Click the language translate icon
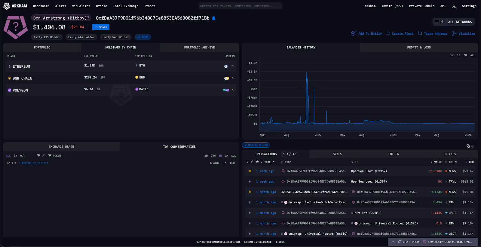This screenshot has width=481, height=247. [454, 6]
